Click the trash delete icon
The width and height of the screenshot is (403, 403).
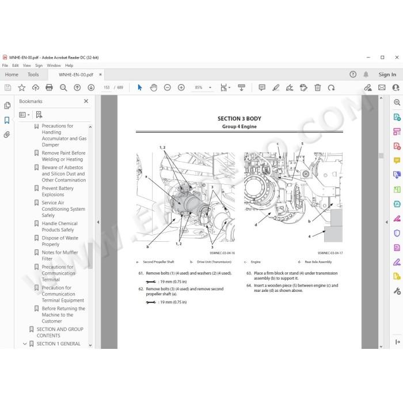[318, 88]
